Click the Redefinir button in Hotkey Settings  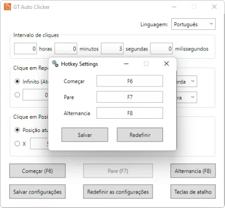(140, 135)
